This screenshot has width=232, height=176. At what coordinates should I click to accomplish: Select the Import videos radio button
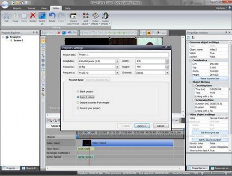coord(78,97)
